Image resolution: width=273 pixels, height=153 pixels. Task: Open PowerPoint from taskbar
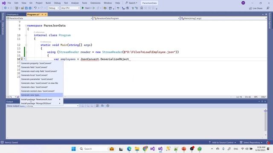click(x=184, y=149)
